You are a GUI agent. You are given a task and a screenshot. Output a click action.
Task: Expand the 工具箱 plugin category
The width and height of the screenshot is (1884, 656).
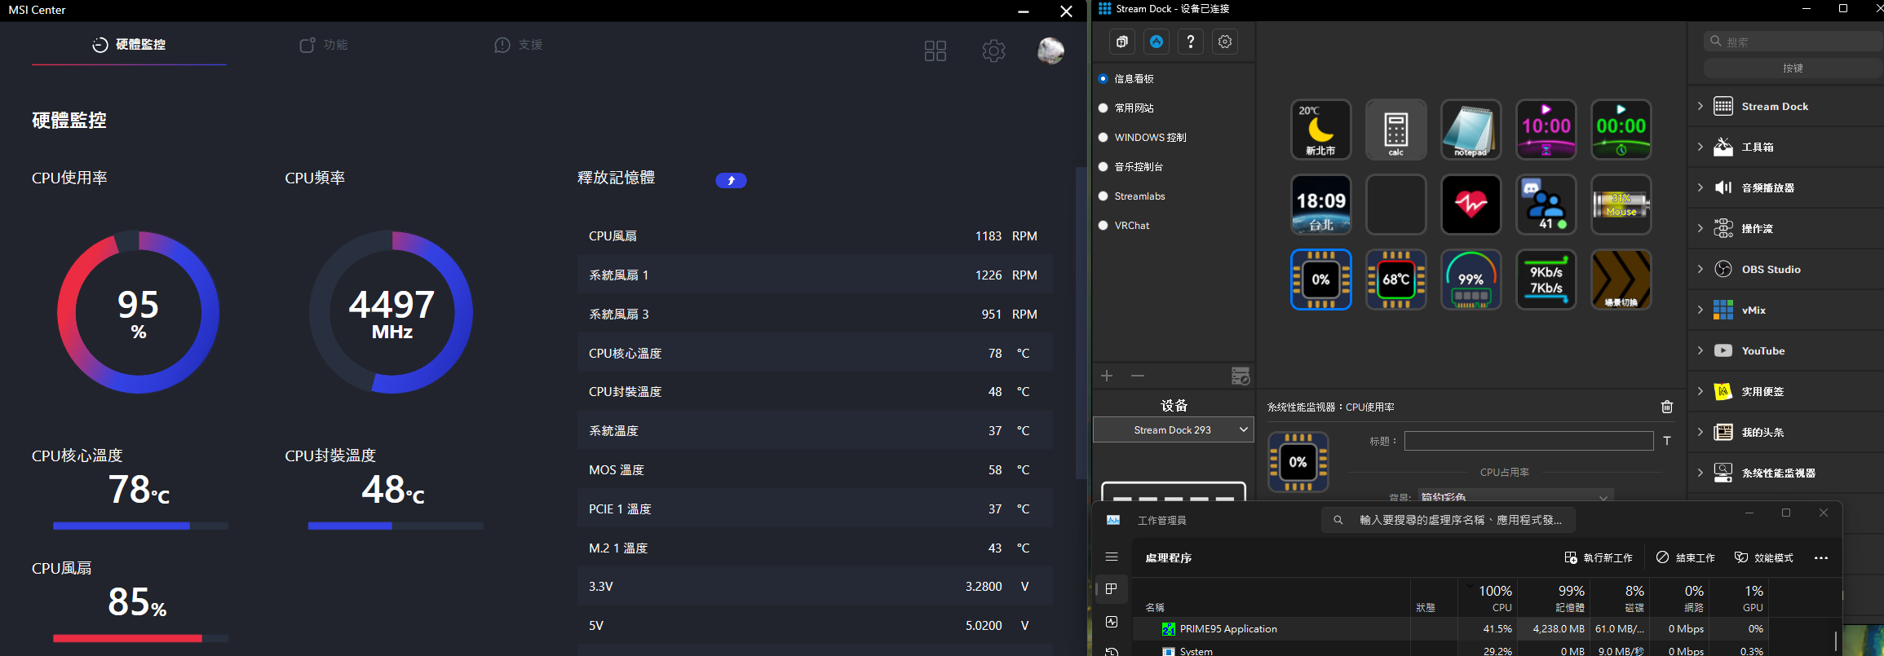coord(1700,147)
